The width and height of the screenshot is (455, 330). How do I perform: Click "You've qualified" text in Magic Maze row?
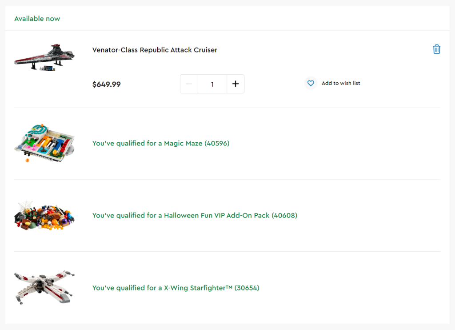coord(118,143)
